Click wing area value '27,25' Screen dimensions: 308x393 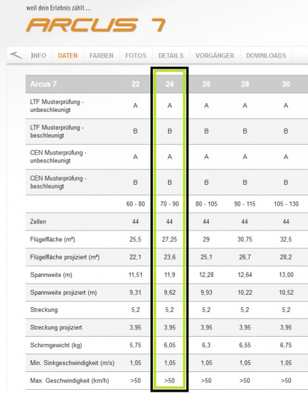[169, 239]
